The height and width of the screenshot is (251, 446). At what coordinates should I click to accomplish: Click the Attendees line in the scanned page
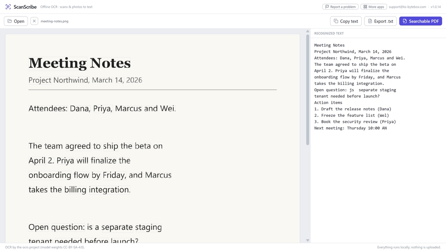[102, 109]
